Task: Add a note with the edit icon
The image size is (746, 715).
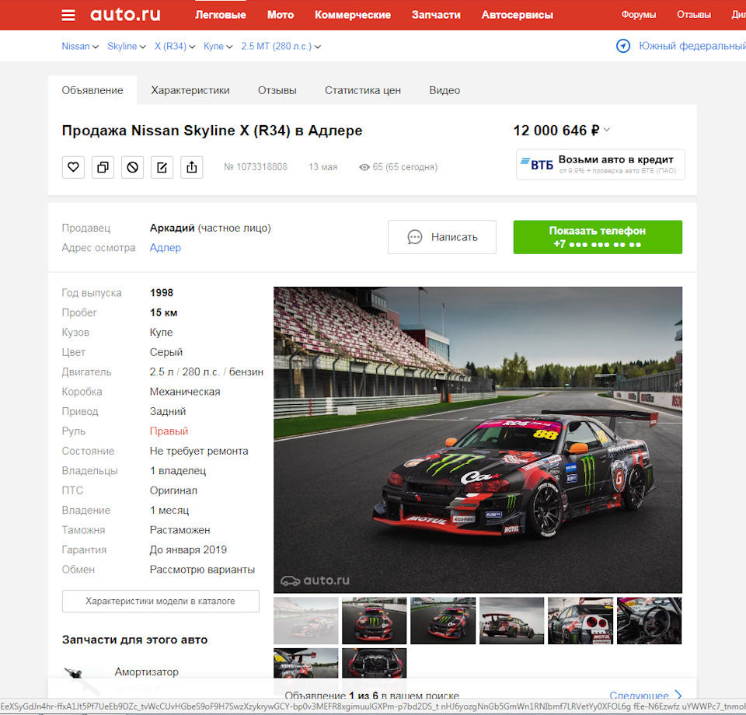Action: point(162,167)
